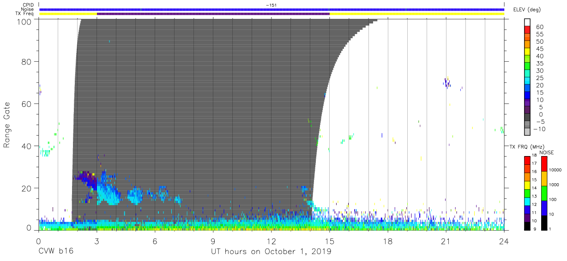
Task: Click the yellow segment of the ELEV colorbar
Action: (527, 52)
